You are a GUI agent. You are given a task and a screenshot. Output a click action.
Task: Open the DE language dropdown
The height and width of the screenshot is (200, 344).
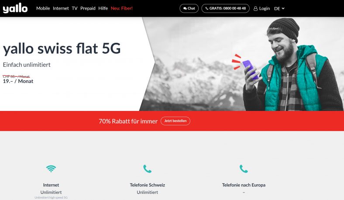click(x=279, y=9)
